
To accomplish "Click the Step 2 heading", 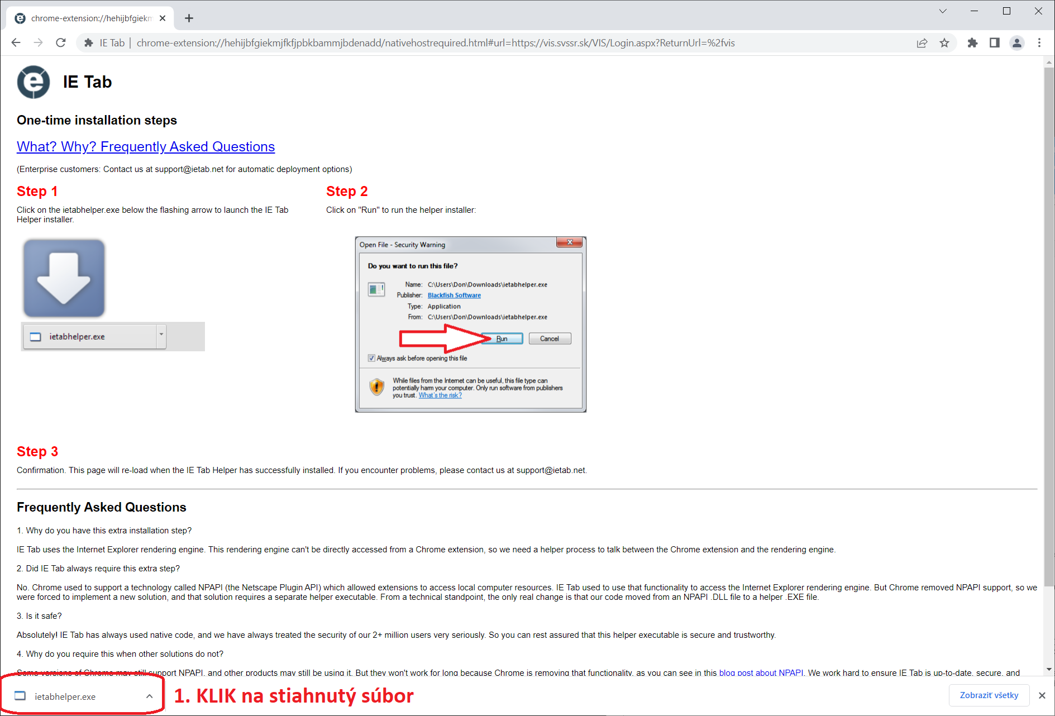I will click(347, 191).
